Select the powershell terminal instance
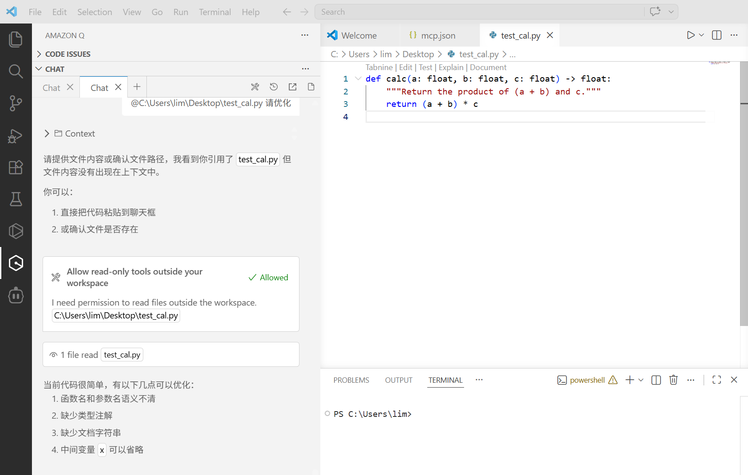Screen dimensions: 748x475 pos(587,380)
